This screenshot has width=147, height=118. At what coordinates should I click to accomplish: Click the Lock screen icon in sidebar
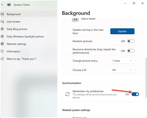click(2, 21)
